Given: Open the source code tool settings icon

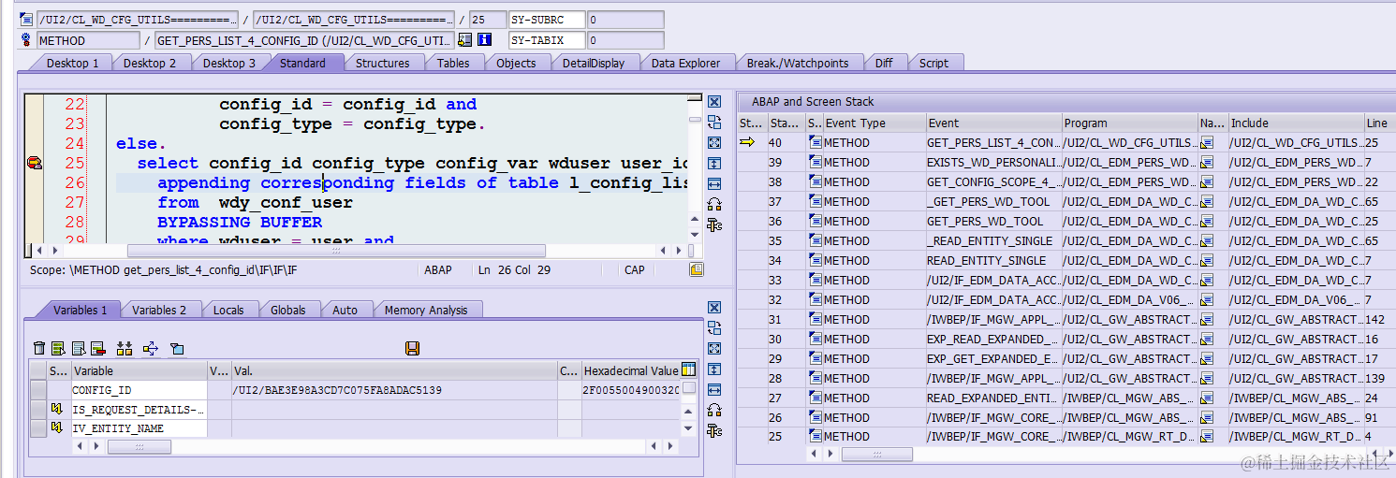Looking at the screenshot, I should (714, 225).
